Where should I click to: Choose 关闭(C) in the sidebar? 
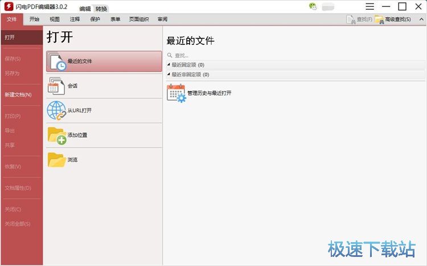(13, 209)
